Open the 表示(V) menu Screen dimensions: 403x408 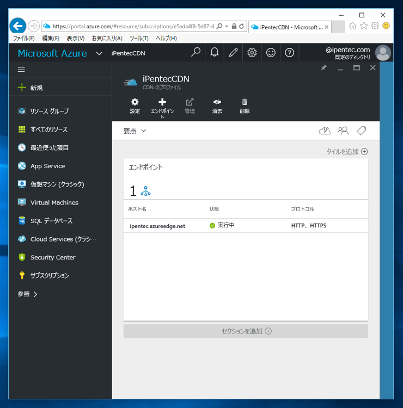point(76,38)
